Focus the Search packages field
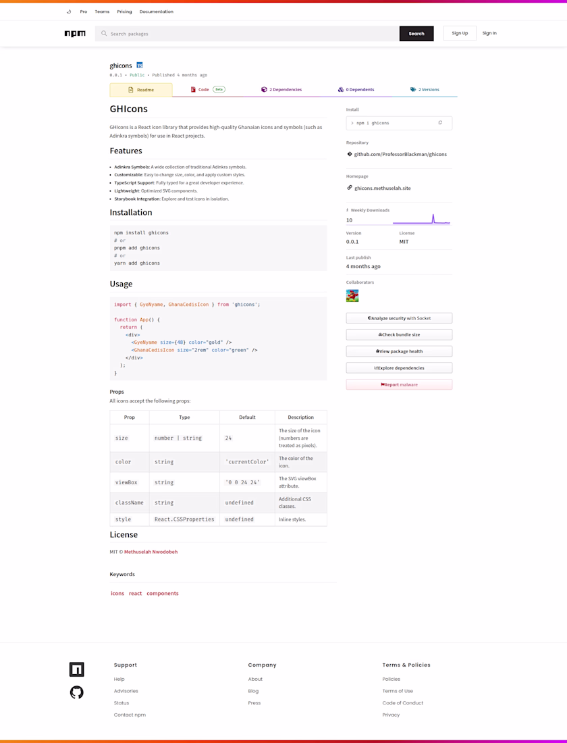This screenshot has width=567, height=743. [247, 34]
